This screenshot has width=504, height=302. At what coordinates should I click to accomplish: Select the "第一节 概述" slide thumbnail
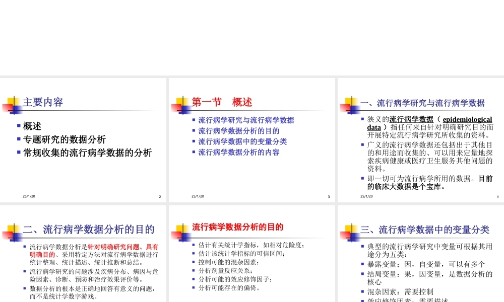click(x=251, y=139)
